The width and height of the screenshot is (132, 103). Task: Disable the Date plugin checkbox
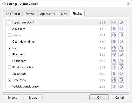point(10,48)
